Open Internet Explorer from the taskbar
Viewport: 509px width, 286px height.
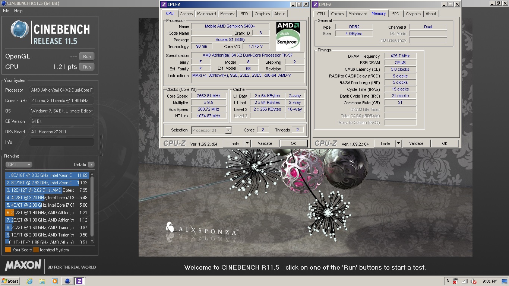pyautogui.click(x=29, y=281)
